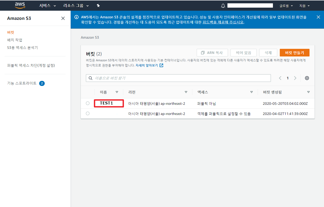Sort by 이름 column arrow

click(117, 92)
